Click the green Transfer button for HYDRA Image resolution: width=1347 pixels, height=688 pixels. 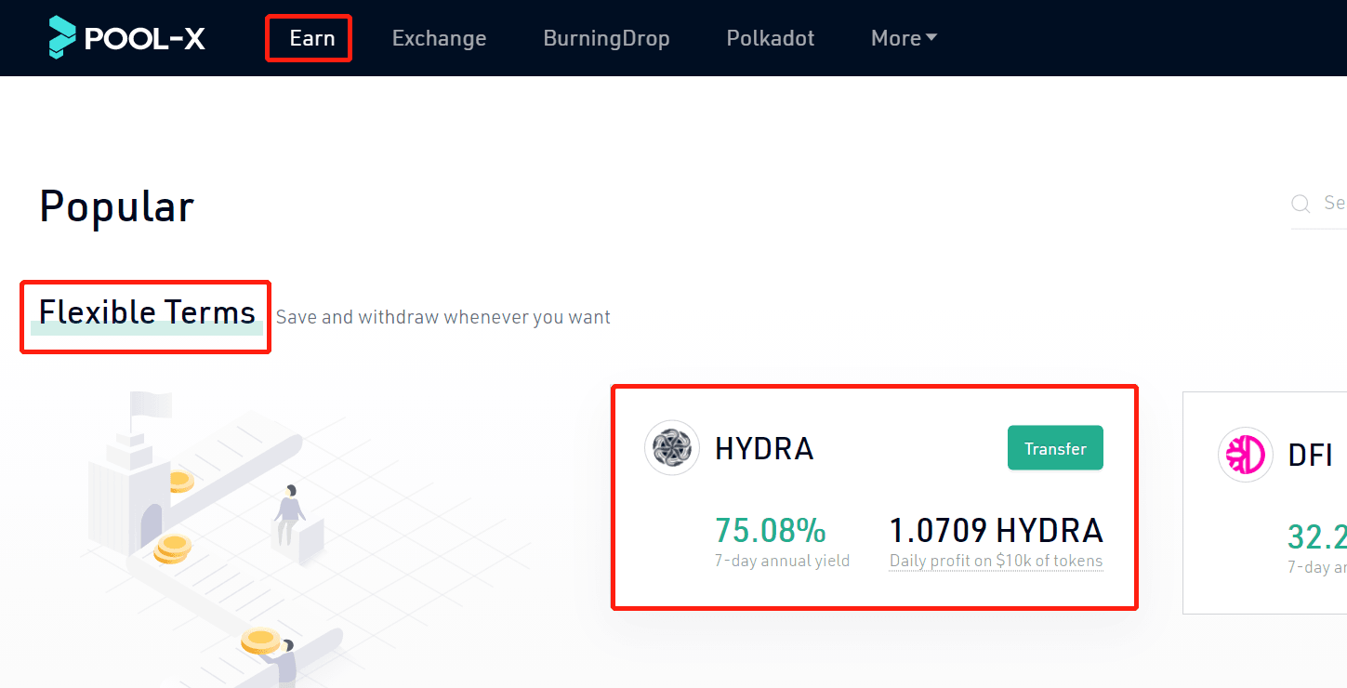point(1055,448)
